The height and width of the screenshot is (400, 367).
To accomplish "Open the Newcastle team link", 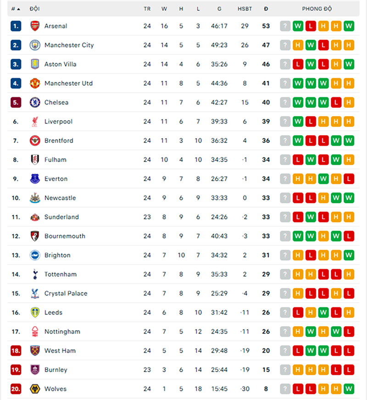I will [60, 198].
